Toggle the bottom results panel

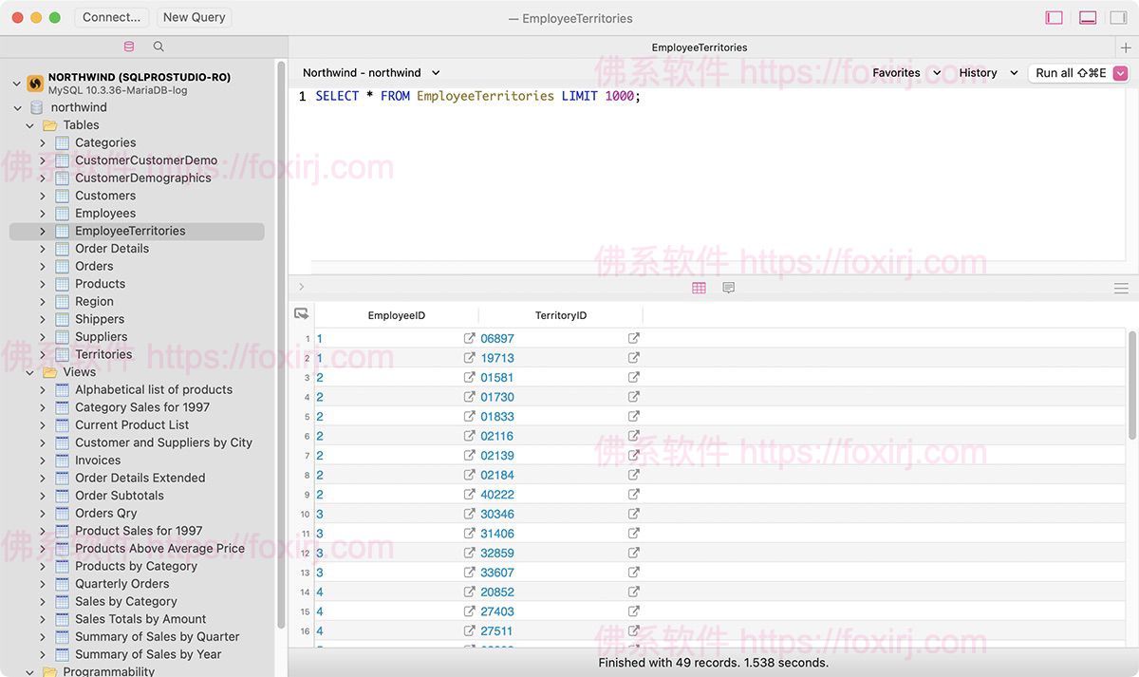1088,18
